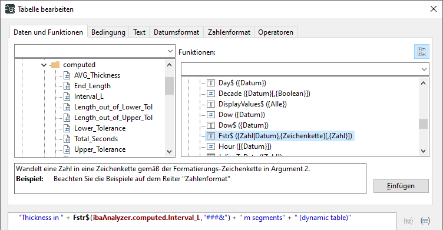Click the Tabelle bearbeiten window icon
443x230 pixels.
(10, 9)
